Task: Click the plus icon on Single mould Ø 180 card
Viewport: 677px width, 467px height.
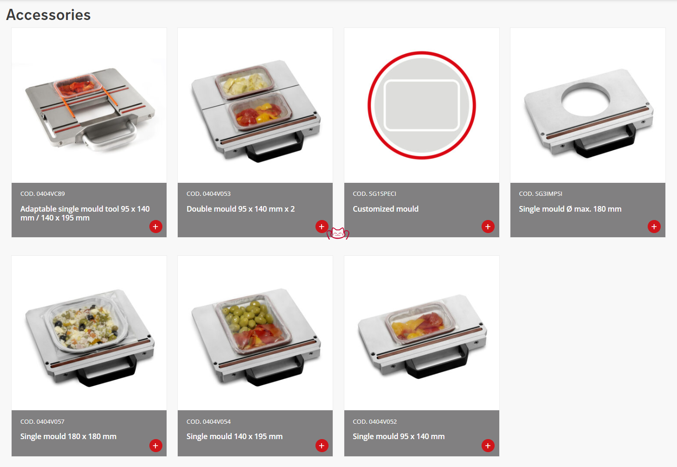Action: click(654, 227)
